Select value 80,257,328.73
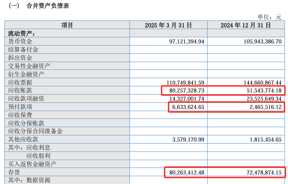Viewport: 288px width, 184px height. coord(187,90)
